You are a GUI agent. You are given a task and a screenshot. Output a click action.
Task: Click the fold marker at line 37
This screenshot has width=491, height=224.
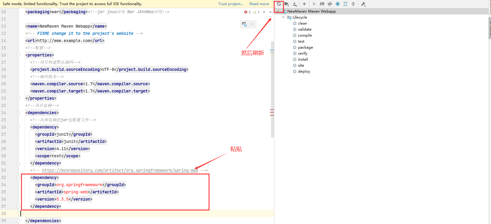click(x=18, y=206)
